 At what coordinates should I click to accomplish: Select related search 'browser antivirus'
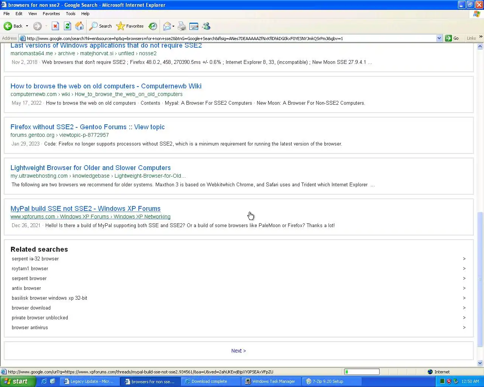[30, 328]
